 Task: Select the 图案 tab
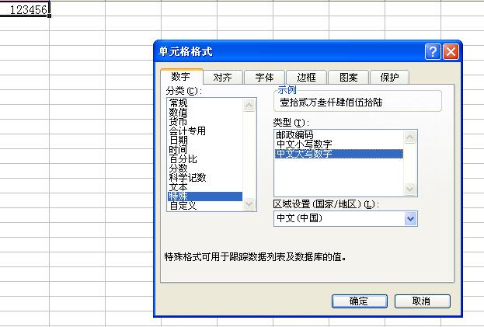pos(348,78)
